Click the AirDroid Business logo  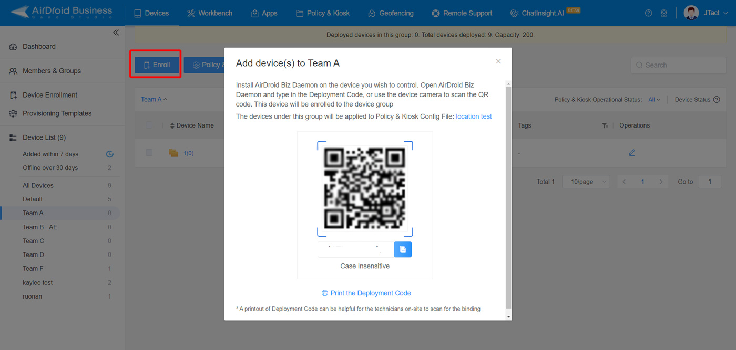pos(61,12)
